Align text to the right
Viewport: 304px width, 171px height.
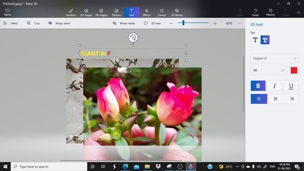click(291, 99)
